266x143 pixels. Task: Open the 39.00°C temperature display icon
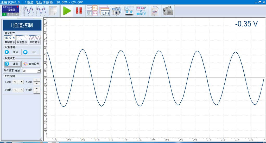point(141,11)
